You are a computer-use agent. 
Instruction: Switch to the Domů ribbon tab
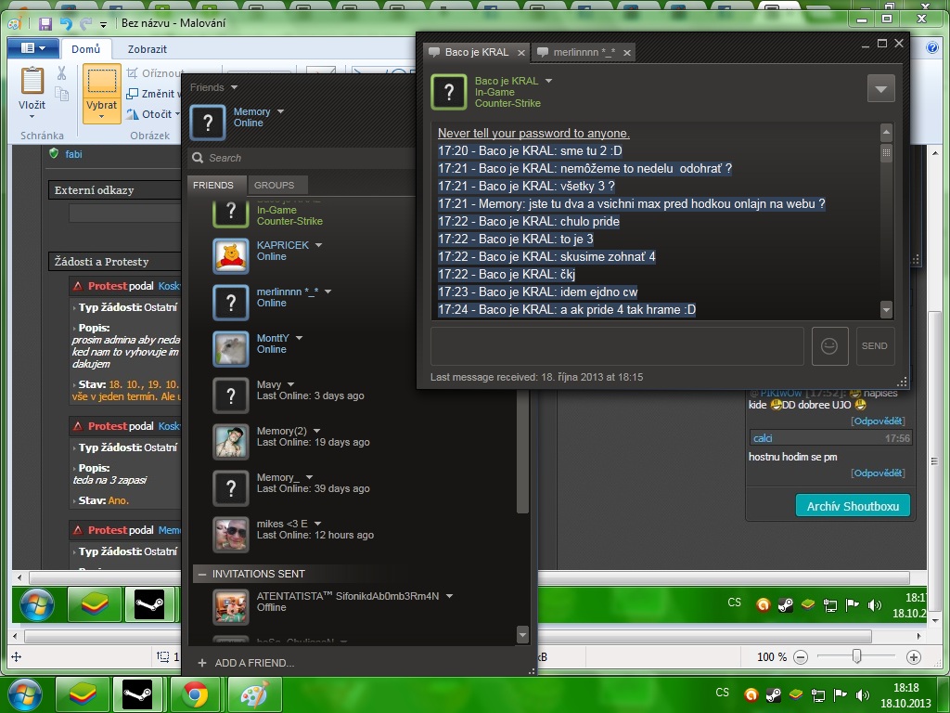85,49
